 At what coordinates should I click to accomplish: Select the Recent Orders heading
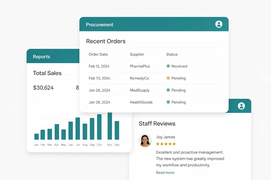[x=106, y=41]
